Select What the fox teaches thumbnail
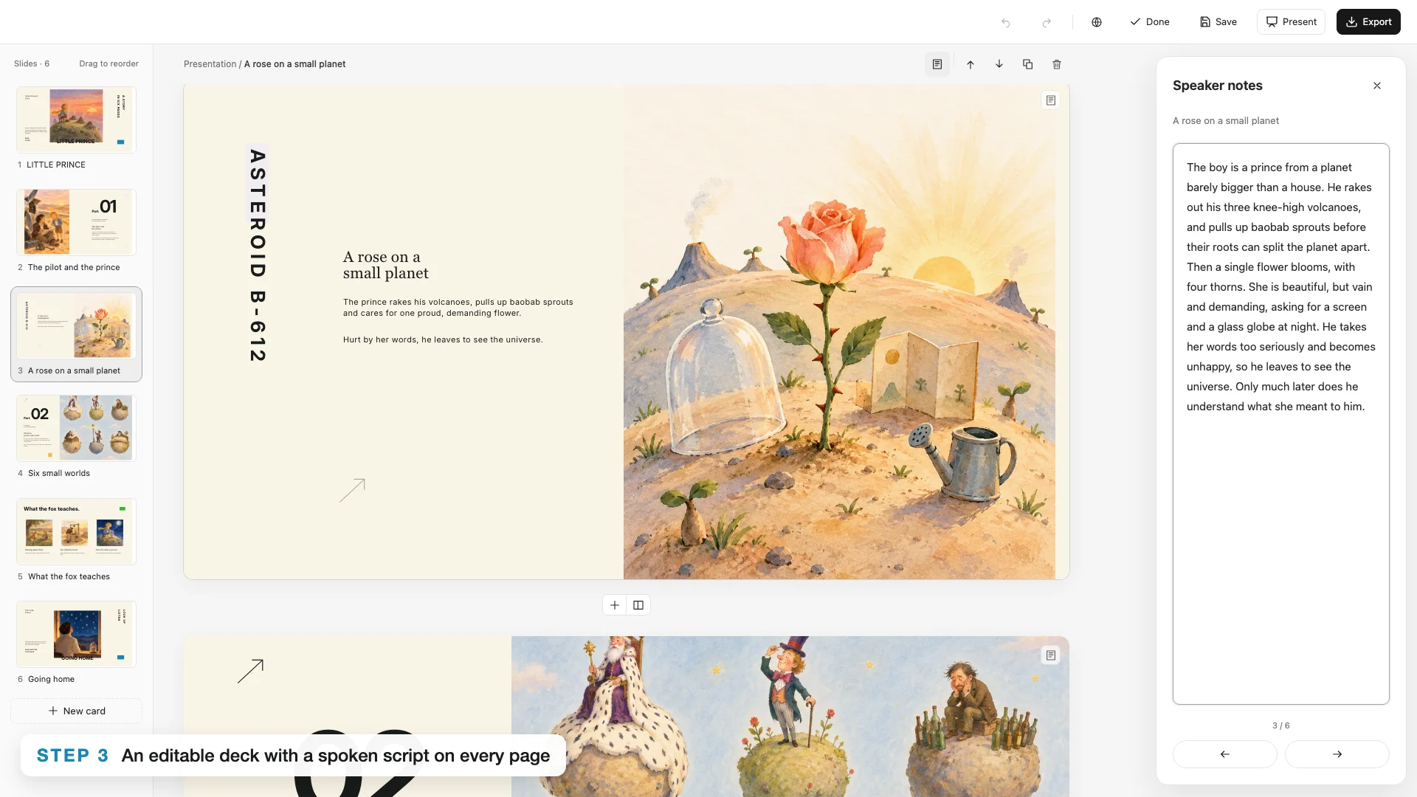The width and height of the screenshot is (1417, 797). point(77,531)
